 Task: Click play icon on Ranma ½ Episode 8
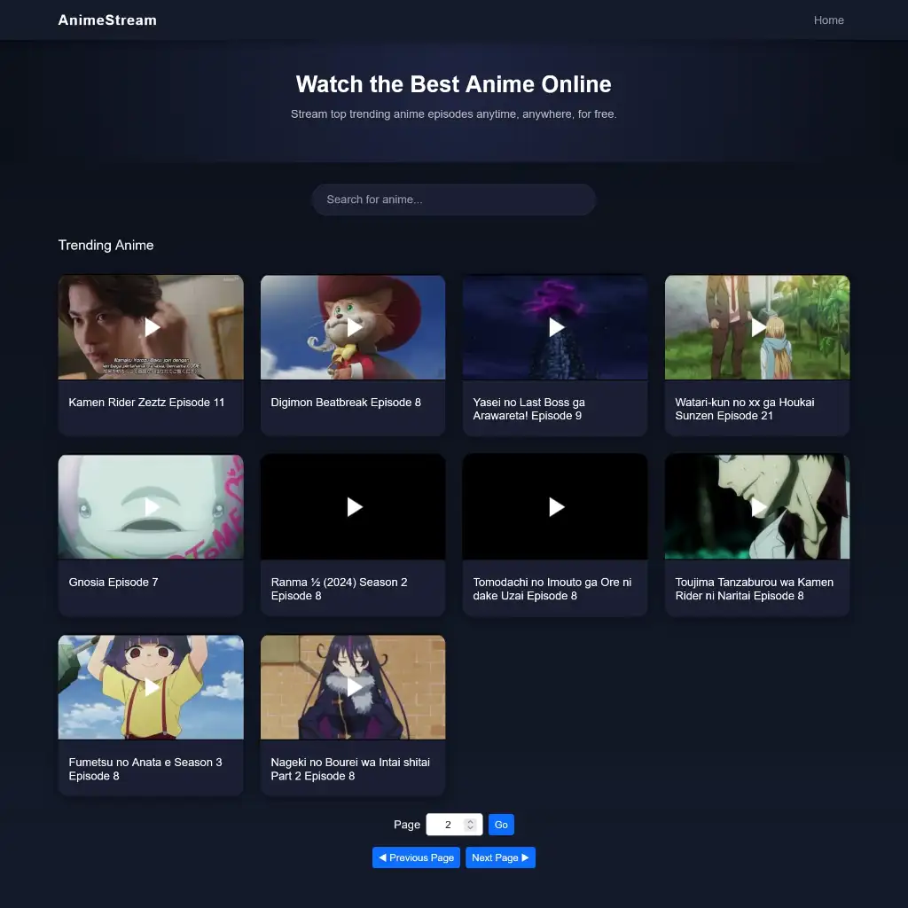coord(354,506)
